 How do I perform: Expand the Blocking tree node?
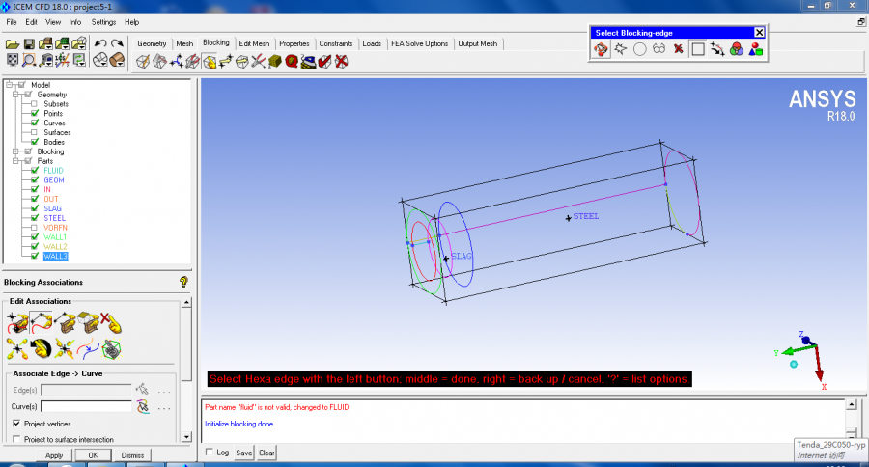(15, 151)
